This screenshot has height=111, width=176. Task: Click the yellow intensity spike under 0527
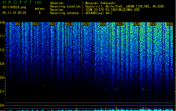click(116, 109)
